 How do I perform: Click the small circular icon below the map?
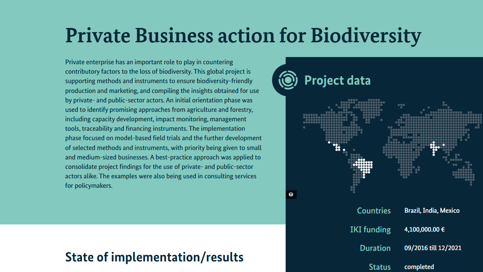point(291,195)
